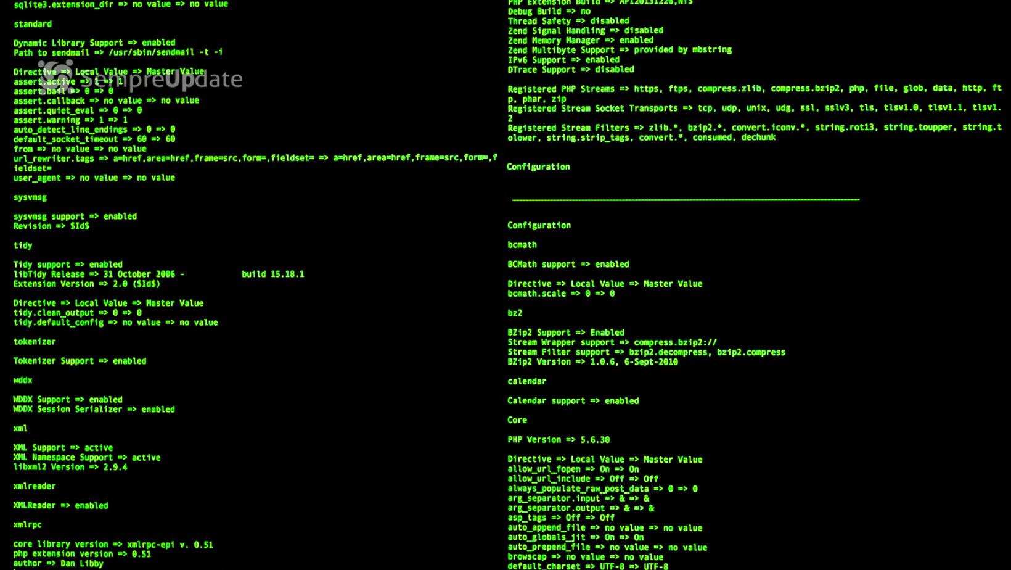This screenshot has height=570, width=1011.
Task: Select the 'WDDX Session Serializer => enabled' line
Action: click(x=94, y=410)
